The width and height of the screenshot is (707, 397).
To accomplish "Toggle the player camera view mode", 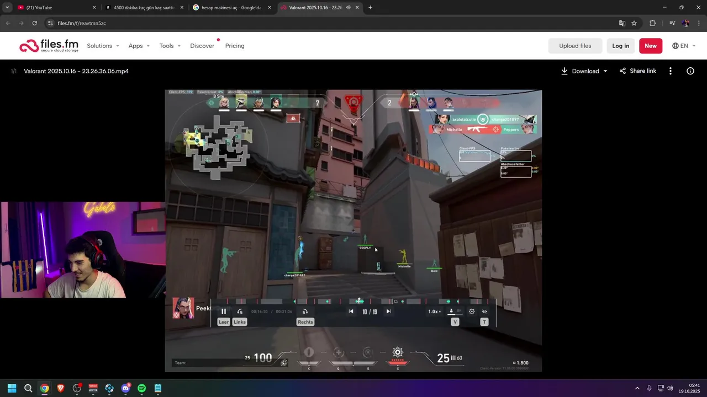I will tap(453, 312).
